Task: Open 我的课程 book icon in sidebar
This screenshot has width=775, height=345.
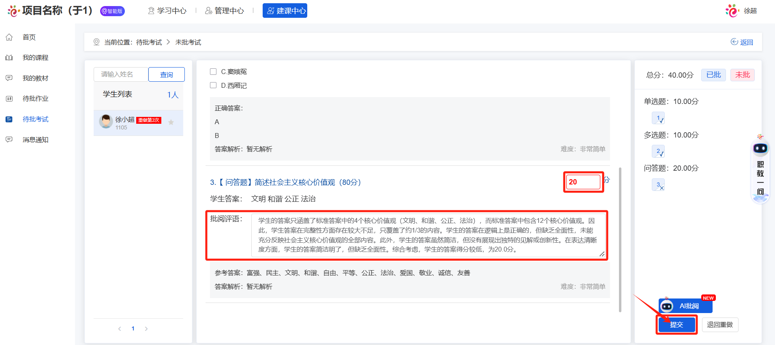Action: [9, 58]
